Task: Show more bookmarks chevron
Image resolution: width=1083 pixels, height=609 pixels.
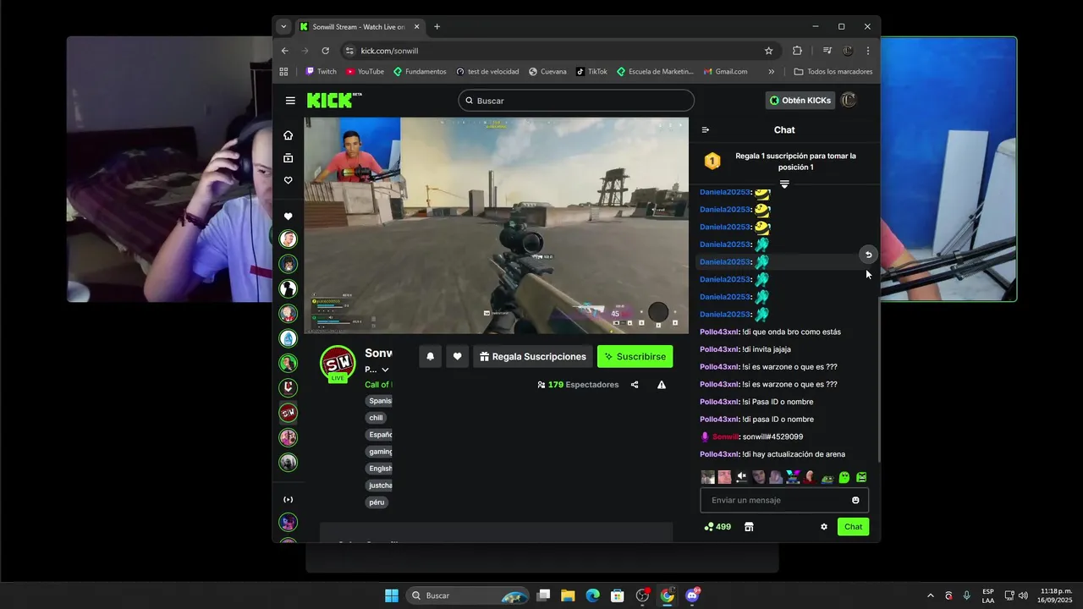Action: pos(771,72)
